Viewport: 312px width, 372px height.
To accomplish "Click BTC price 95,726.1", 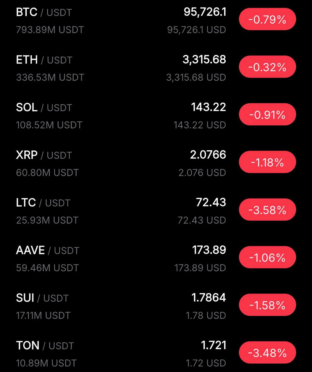I will pyautogui.click(x=205, y=12).
